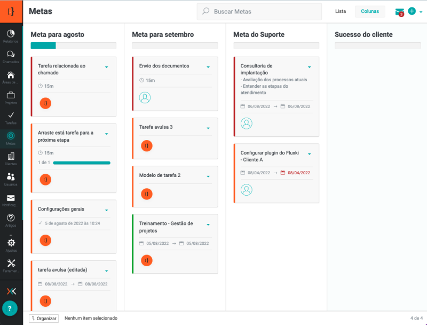Open Clientes building icon
The image size is (427, 325).
[11, 158]
